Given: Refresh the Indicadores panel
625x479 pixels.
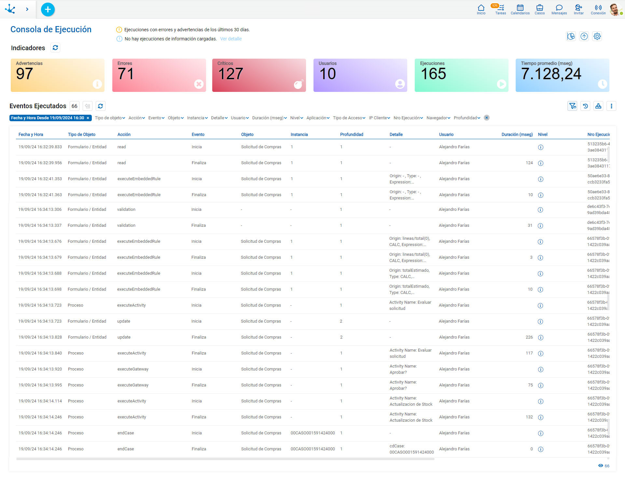Looking at the screenshot, I should [55, 48].
